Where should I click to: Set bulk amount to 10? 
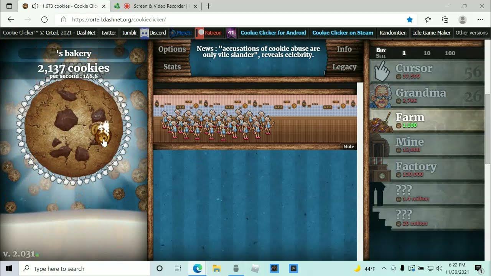pyautogui.click(x=427, y=53)
